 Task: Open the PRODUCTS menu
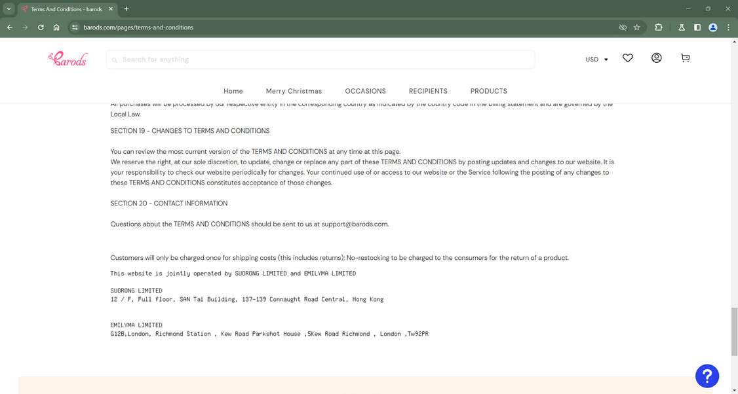[x=488, y=91]
